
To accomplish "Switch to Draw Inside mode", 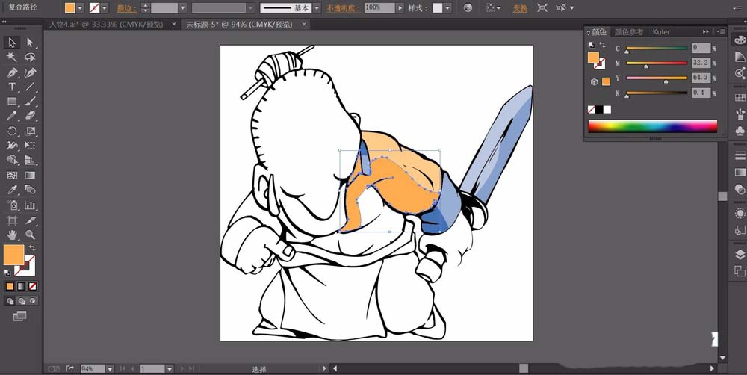I will [33, 300].
